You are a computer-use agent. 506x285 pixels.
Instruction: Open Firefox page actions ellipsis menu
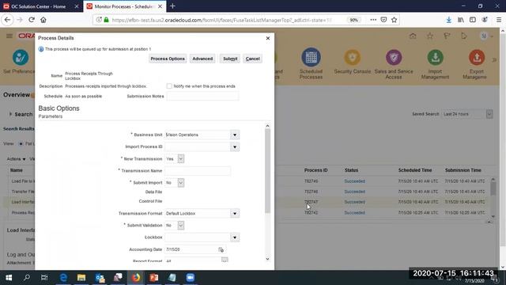[373, 20]
